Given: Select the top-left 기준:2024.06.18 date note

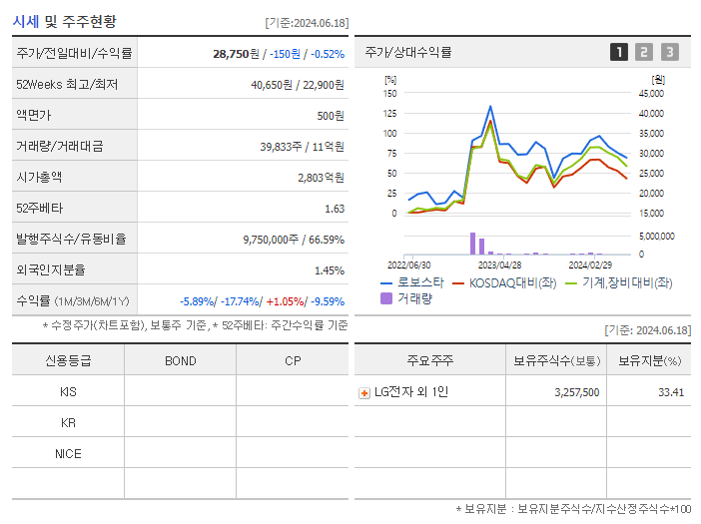Looking at the screenshot, I should coord(307,23).
